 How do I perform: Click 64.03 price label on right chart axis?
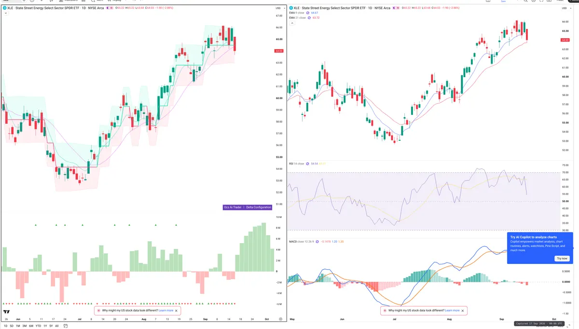[x=566, y=40]
